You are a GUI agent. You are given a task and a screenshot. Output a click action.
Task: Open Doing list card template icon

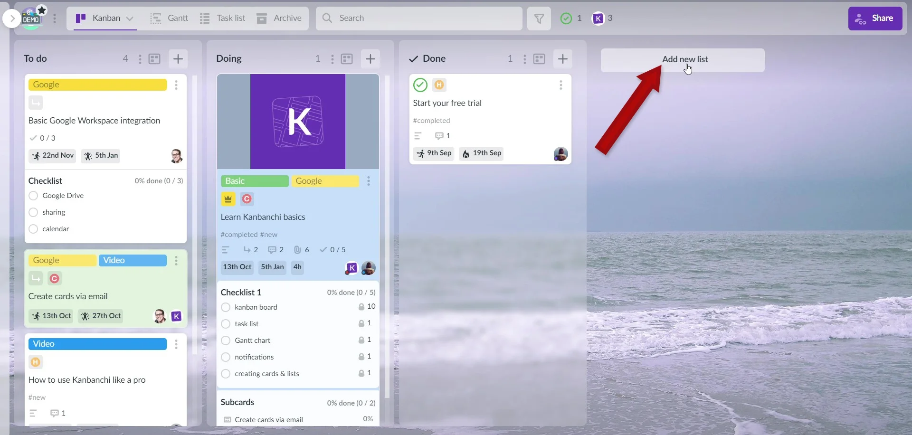(x=347, y=59)
